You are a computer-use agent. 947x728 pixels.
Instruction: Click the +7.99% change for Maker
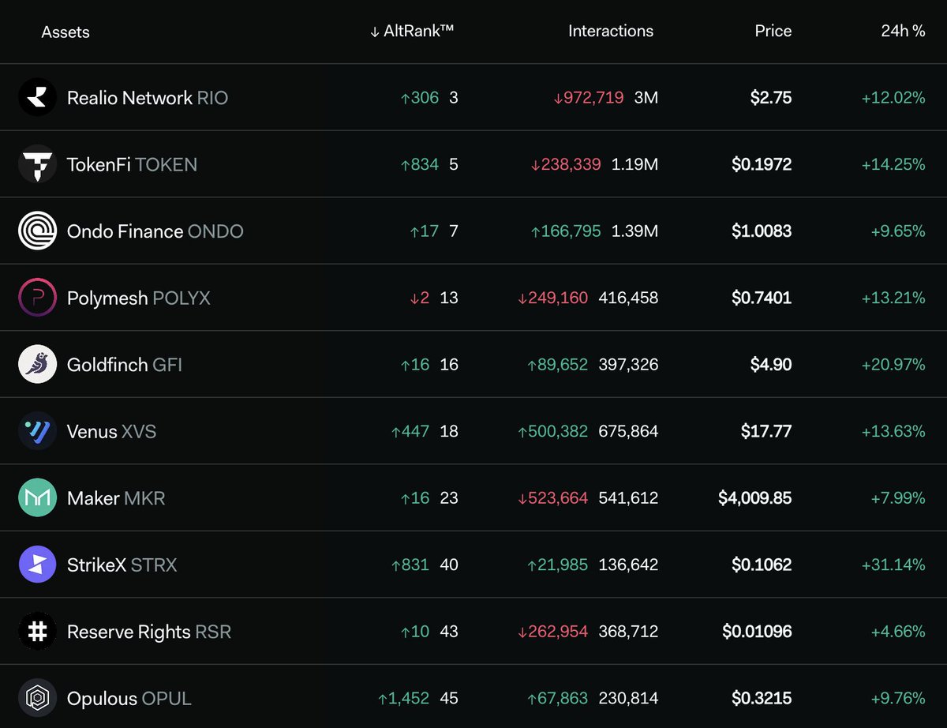tap(898, 498)
